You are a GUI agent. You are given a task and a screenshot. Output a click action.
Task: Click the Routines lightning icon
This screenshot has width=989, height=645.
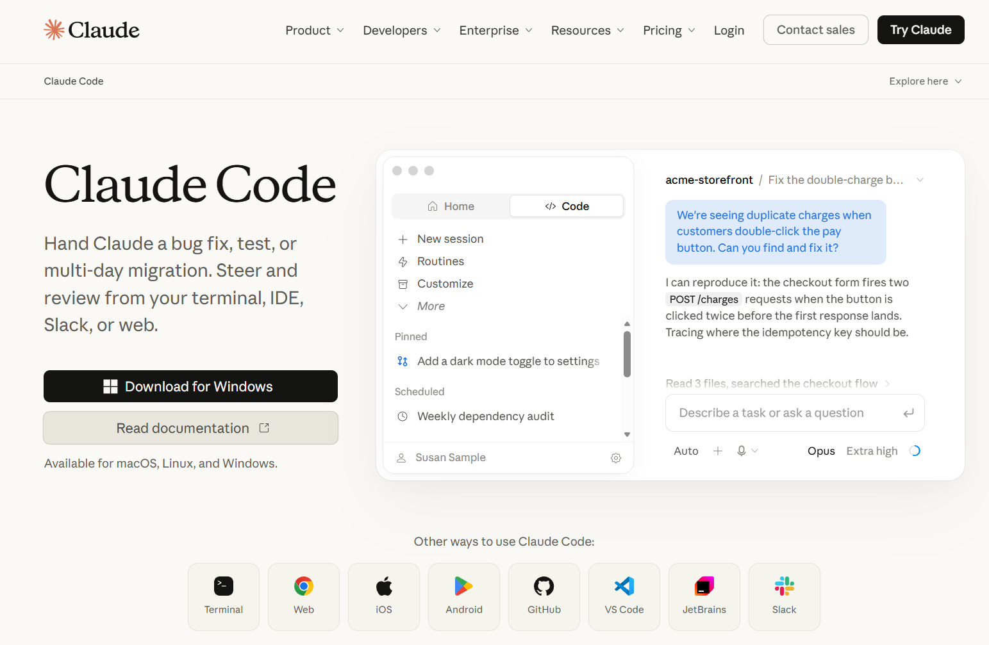click(403, 261)
